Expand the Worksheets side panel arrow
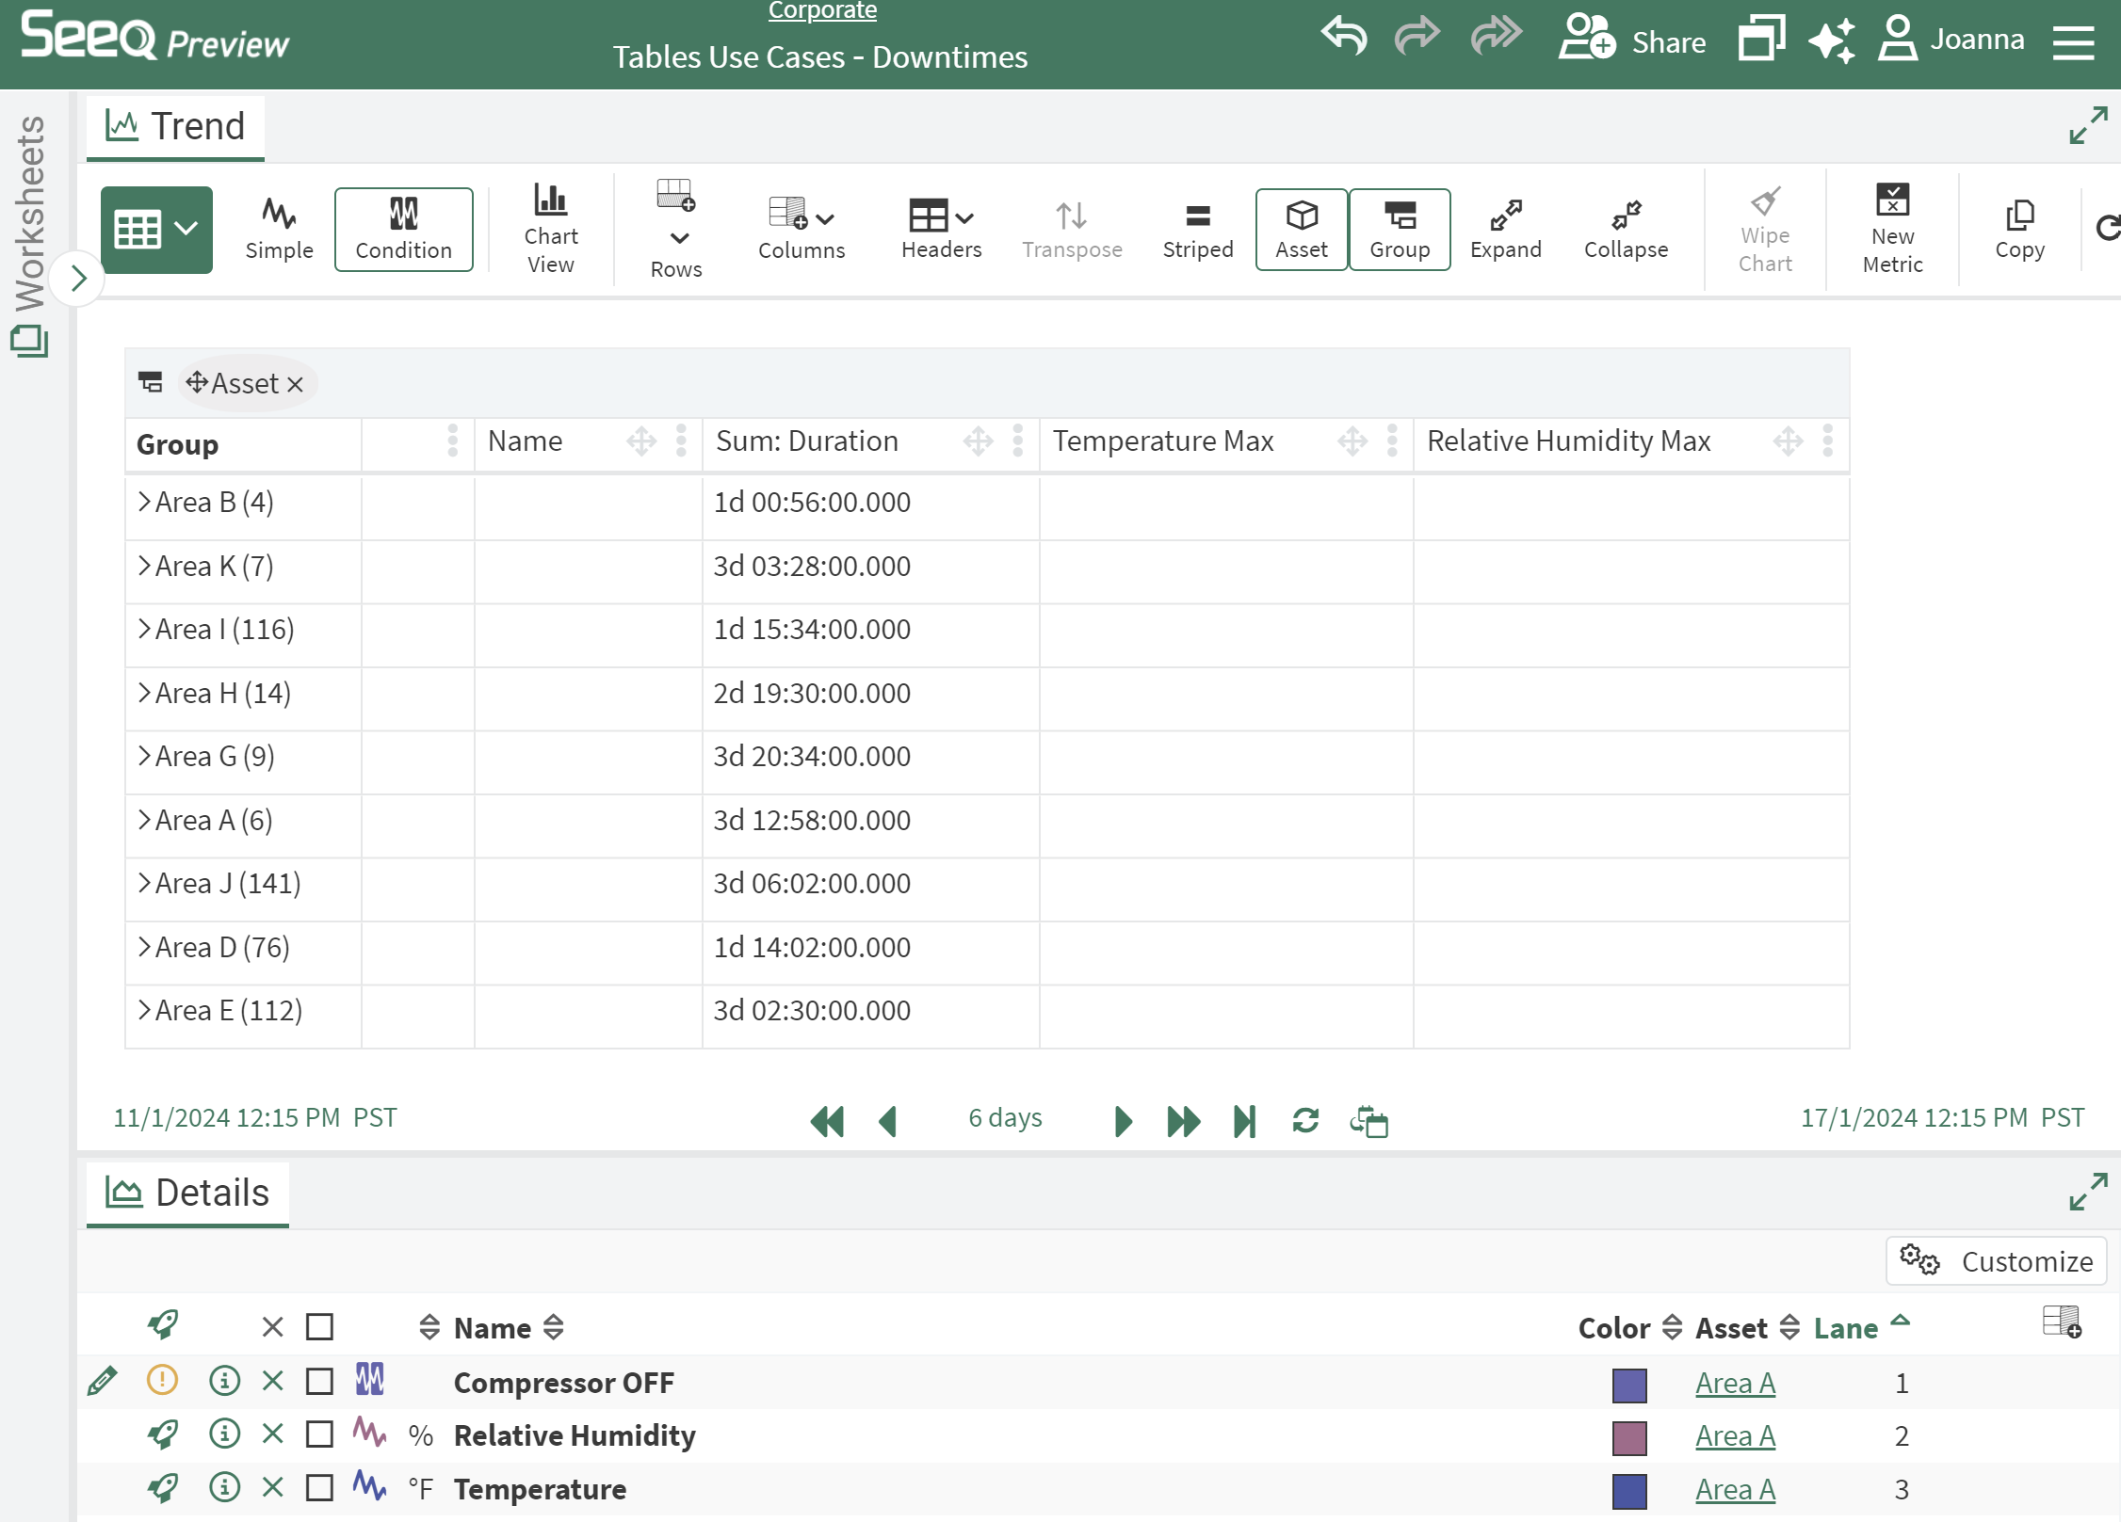The height and width of the screenshot is (1522, 2121). tap(78, 278)
